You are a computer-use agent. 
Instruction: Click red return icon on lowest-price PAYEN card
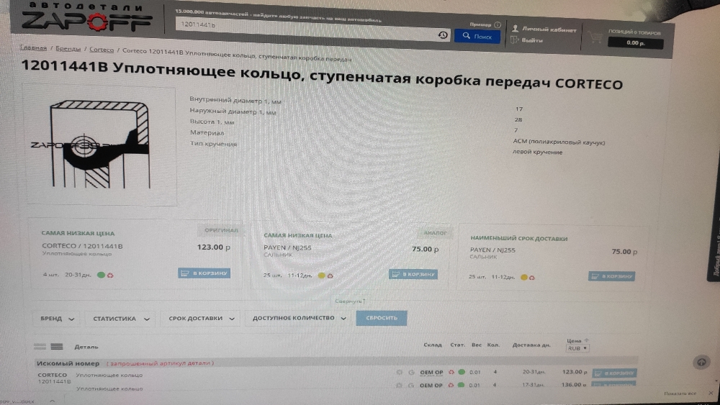(x=330, y=276)
